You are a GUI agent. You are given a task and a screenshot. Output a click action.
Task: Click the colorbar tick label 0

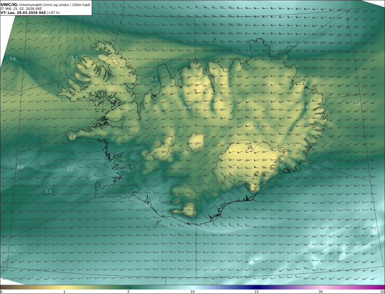[x=1, y=292]
